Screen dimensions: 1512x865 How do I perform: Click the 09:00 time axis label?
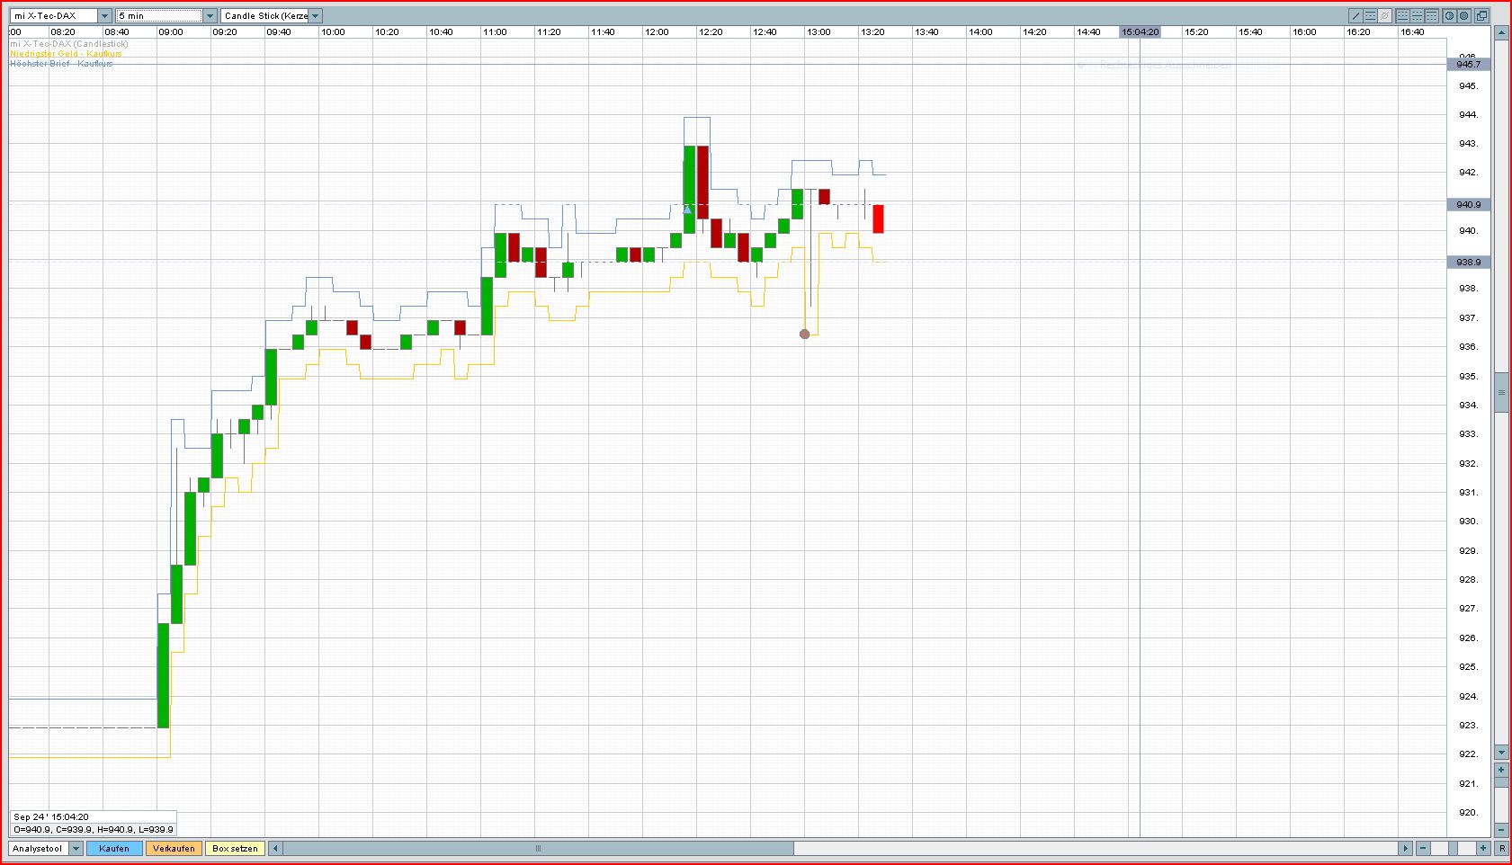(x=171, y=31)
